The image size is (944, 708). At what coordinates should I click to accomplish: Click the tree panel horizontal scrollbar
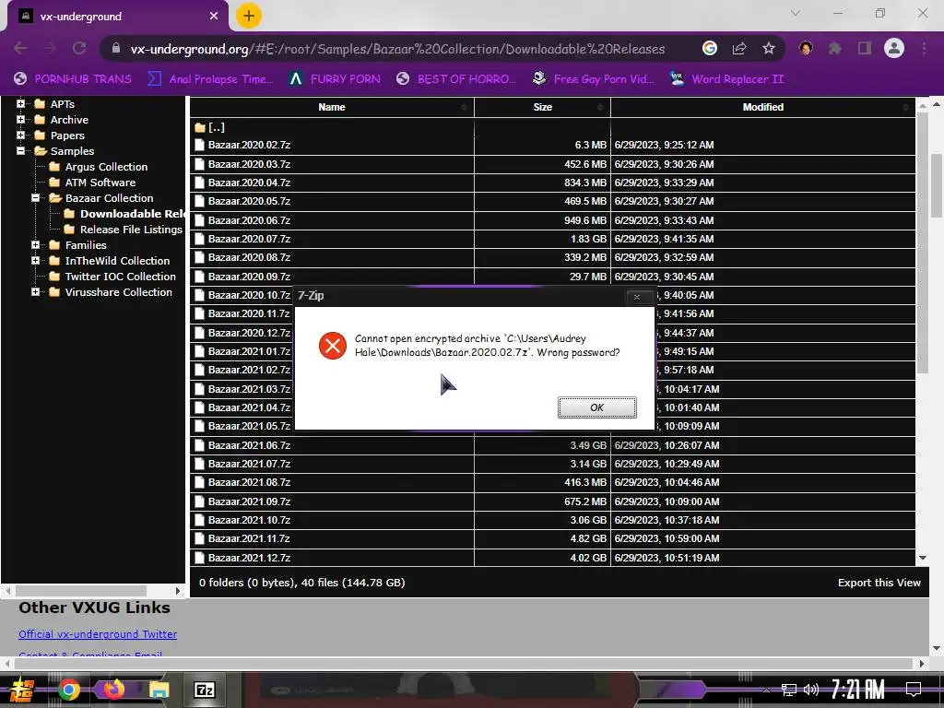[81, 591]
